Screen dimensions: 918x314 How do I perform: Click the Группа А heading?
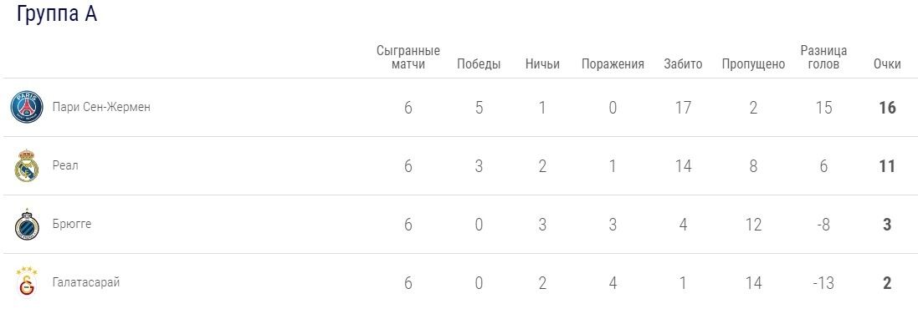tap(56, 13)
